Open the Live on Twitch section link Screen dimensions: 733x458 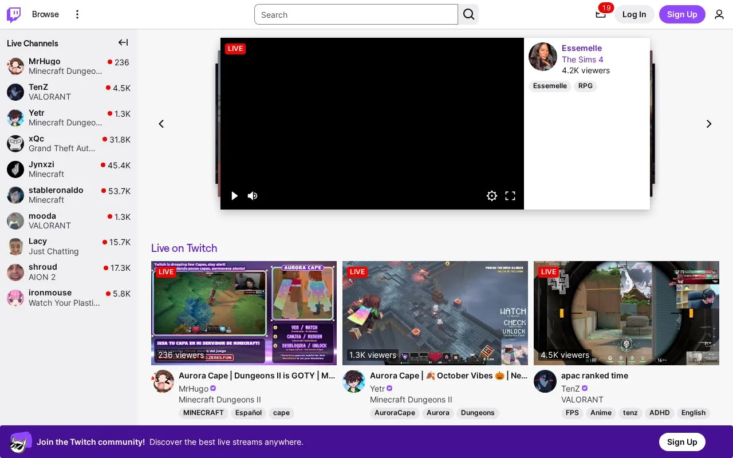[184, 248]
